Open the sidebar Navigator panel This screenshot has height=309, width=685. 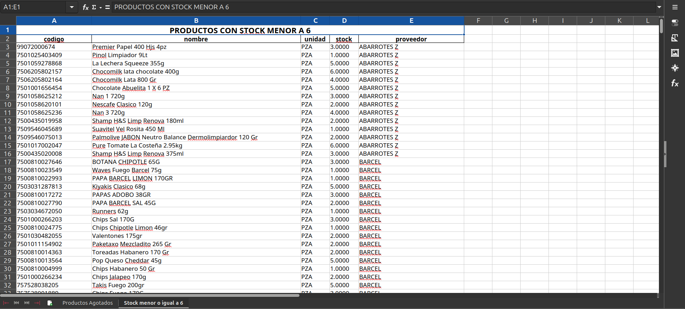(675, 68)
